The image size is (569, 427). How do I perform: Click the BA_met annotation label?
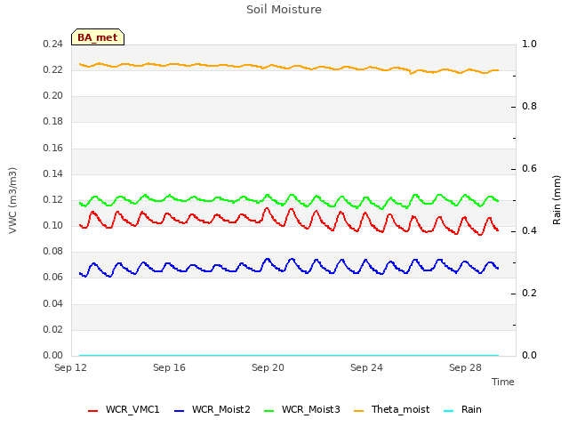tap(98, 37)
